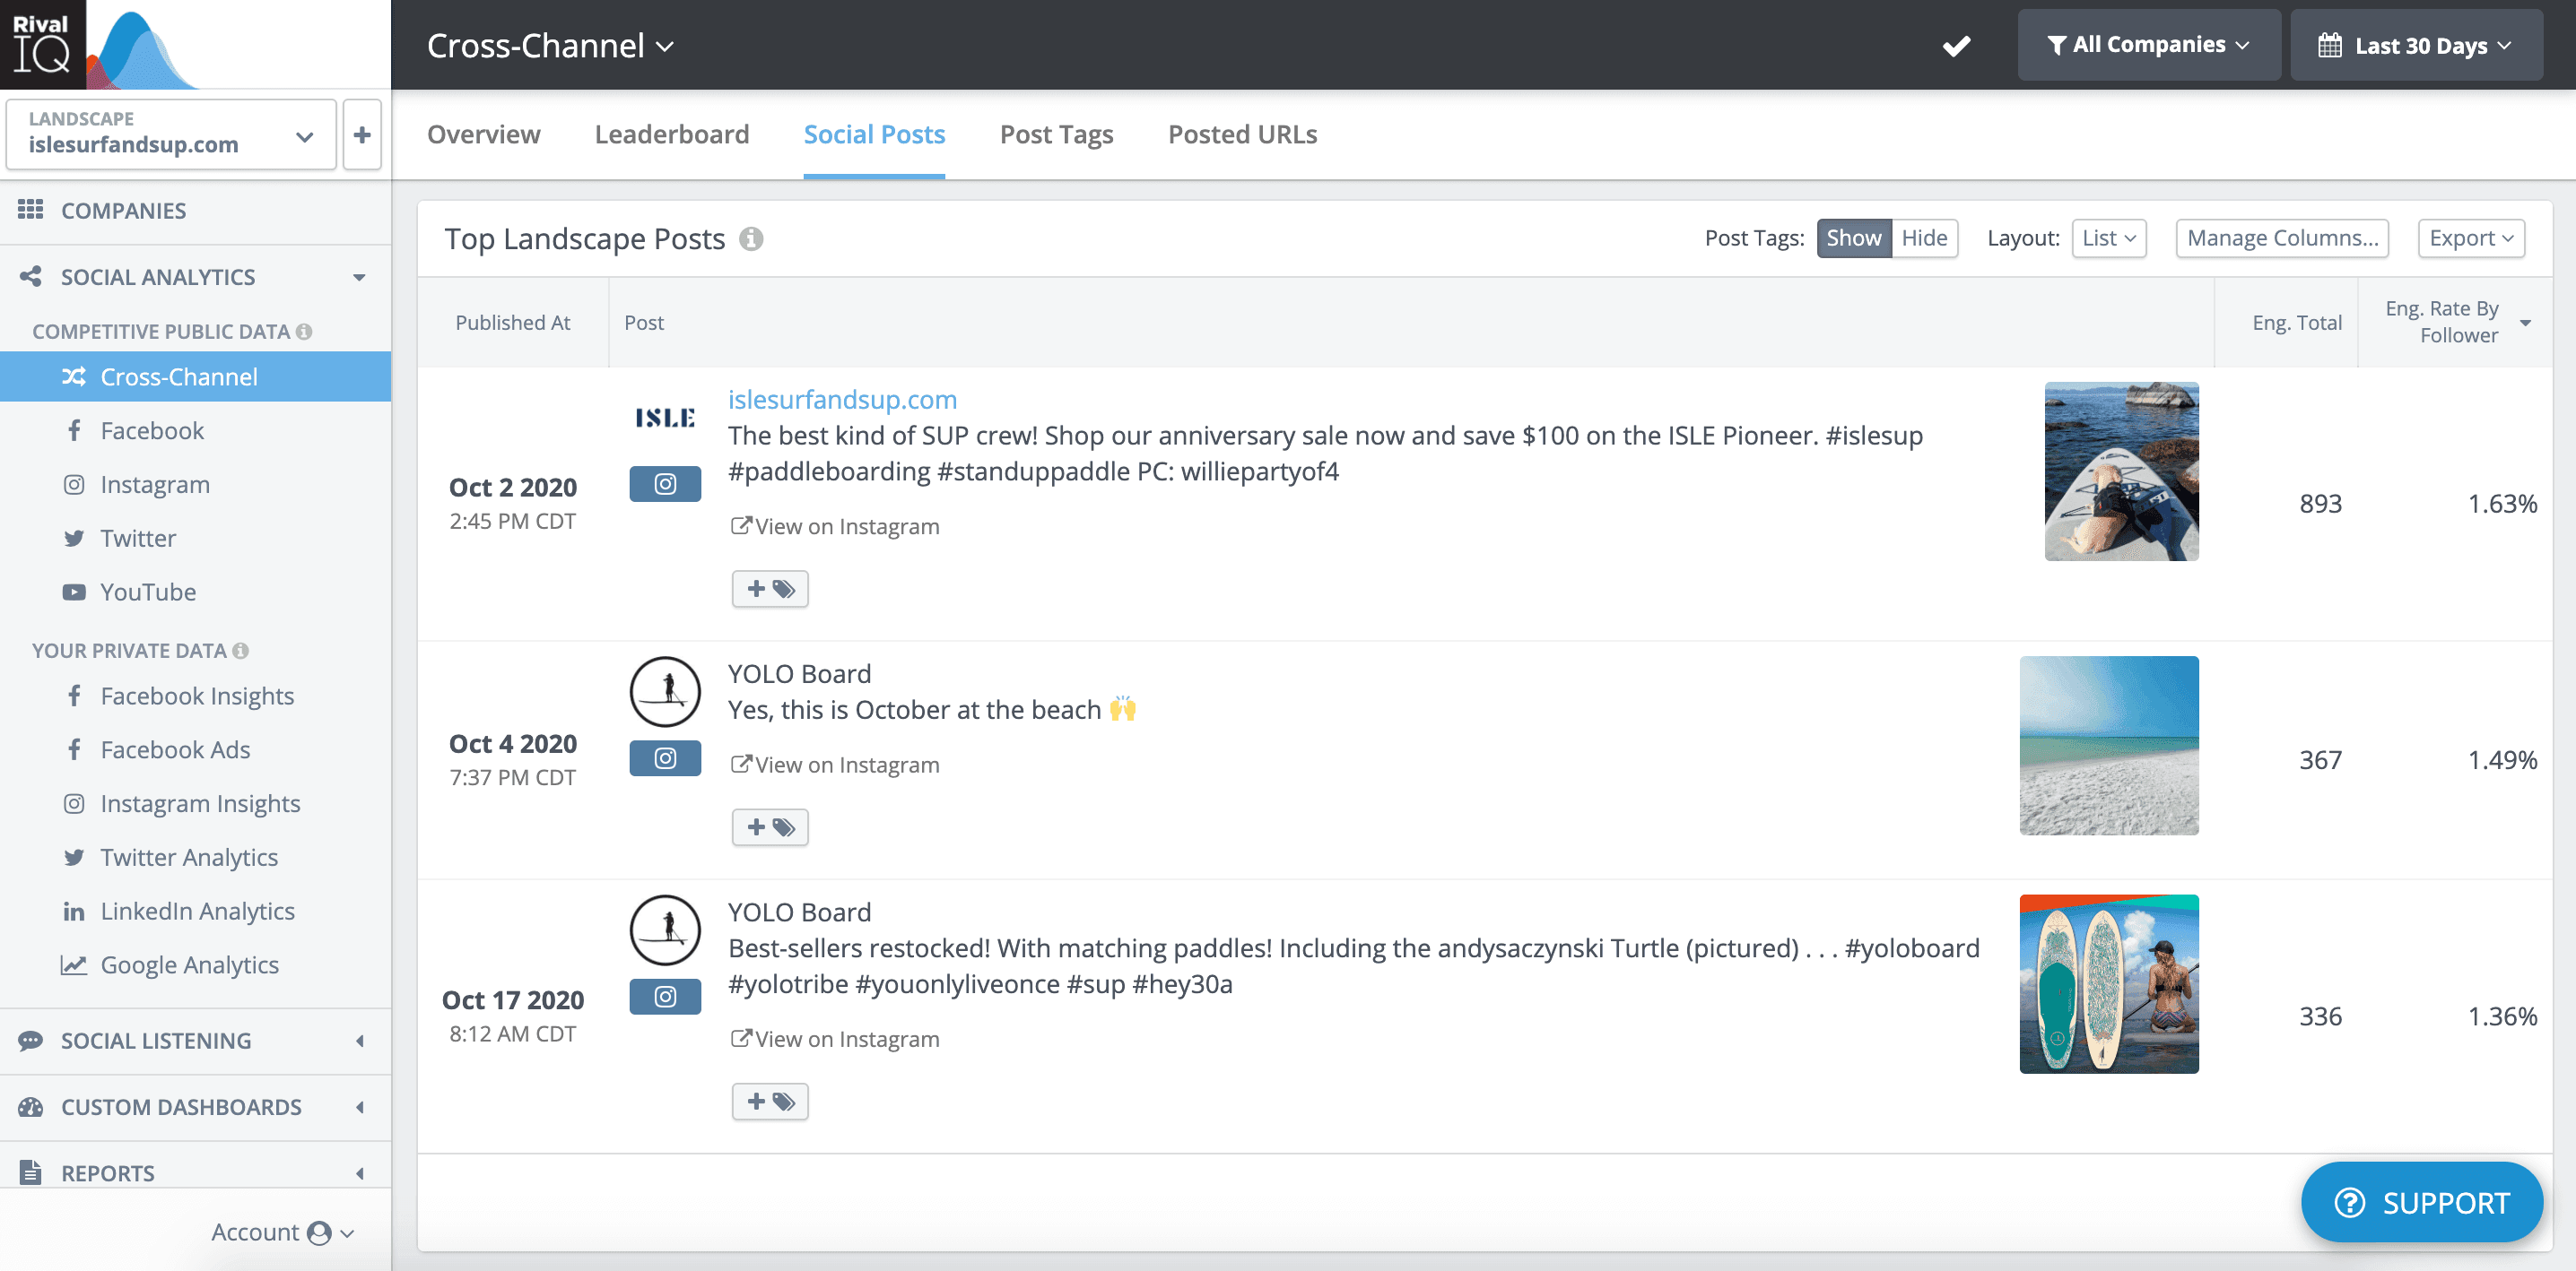Open the Layout List dropdown
Image resolution: width=2576 pixels, height=1271 pixels.
(x=2108, y=238)
